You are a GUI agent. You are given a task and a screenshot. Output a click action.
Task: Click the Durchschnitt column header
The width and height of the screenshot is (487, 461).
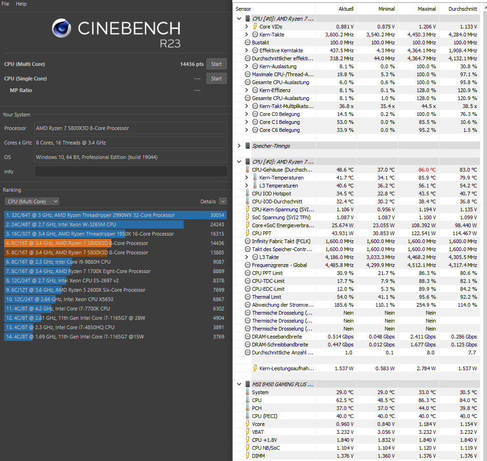tap(459, 9)
